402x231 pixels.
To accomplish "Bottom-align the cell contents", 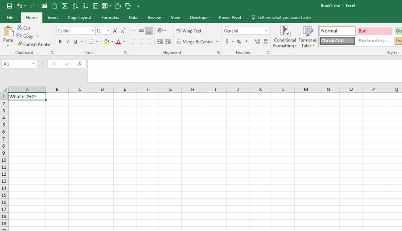I will 149,31.
